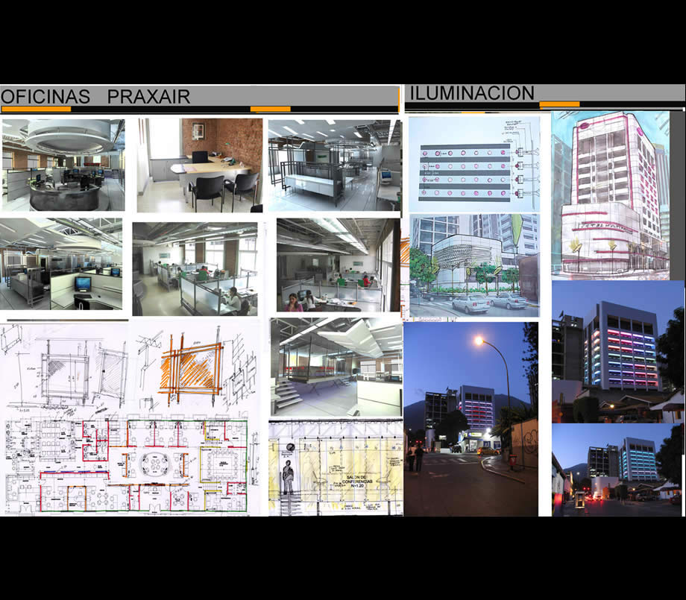Open the colored office floor plan drawing

coord(126,466)
